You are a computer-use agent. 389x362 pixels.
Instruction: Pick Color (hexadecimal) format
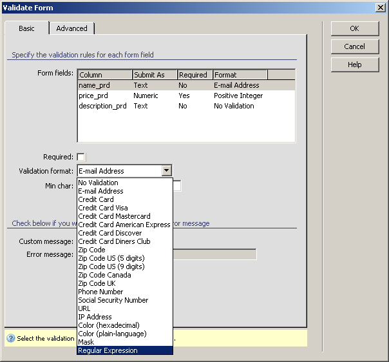tap(108, 325)
